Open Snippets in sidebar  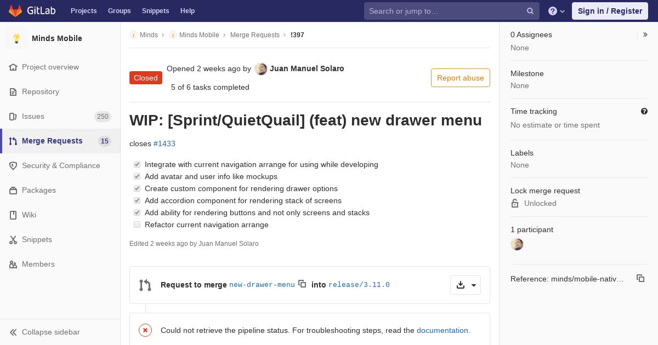coord(60,239)
